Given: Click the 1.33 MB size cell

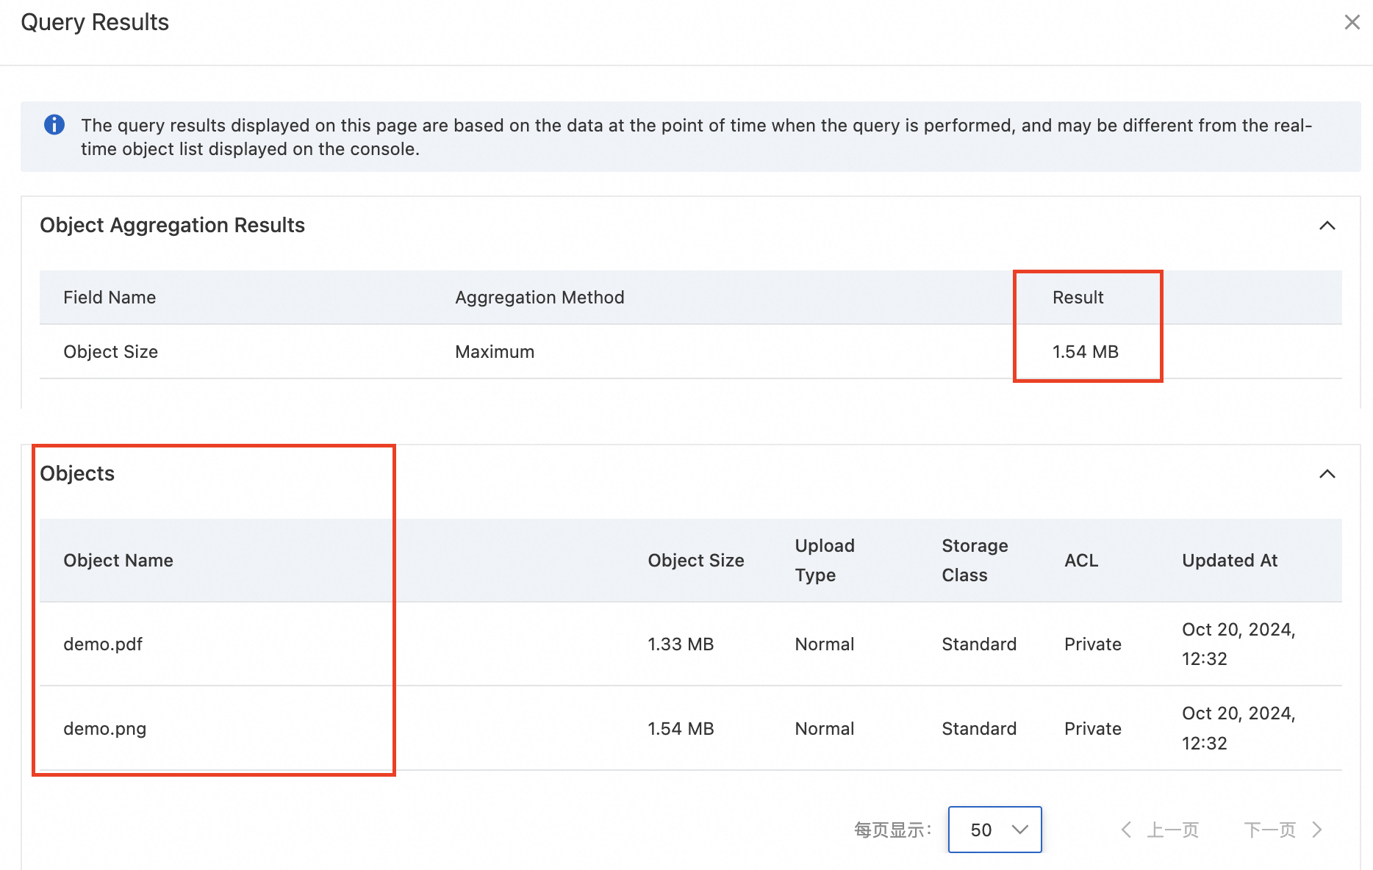Looking at the screenshot, I should 681,644.
